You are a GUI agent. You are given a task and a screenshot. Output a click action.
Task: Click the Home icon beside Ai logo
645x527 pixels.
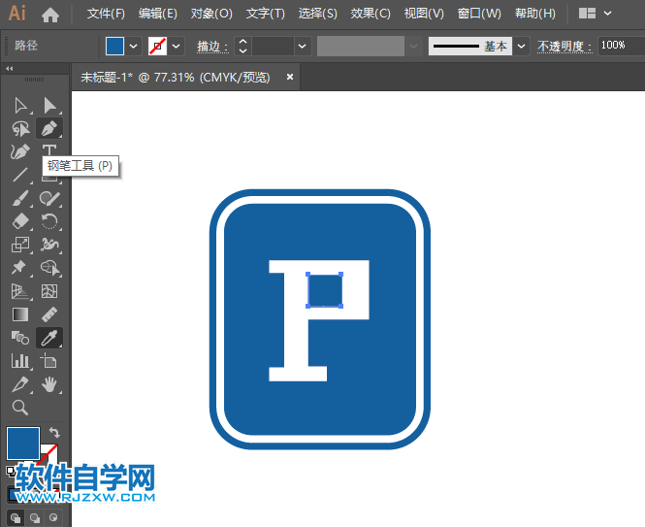click(x=50, y=15)
